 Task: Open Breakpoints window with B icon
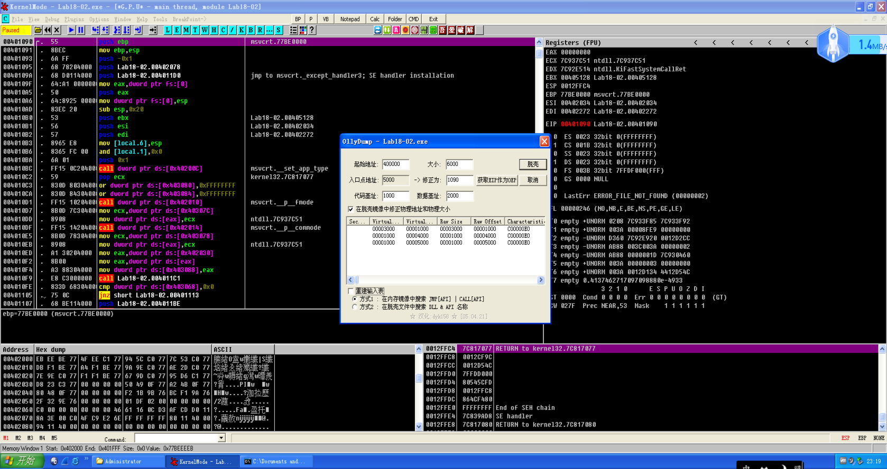tap(251, 30)
